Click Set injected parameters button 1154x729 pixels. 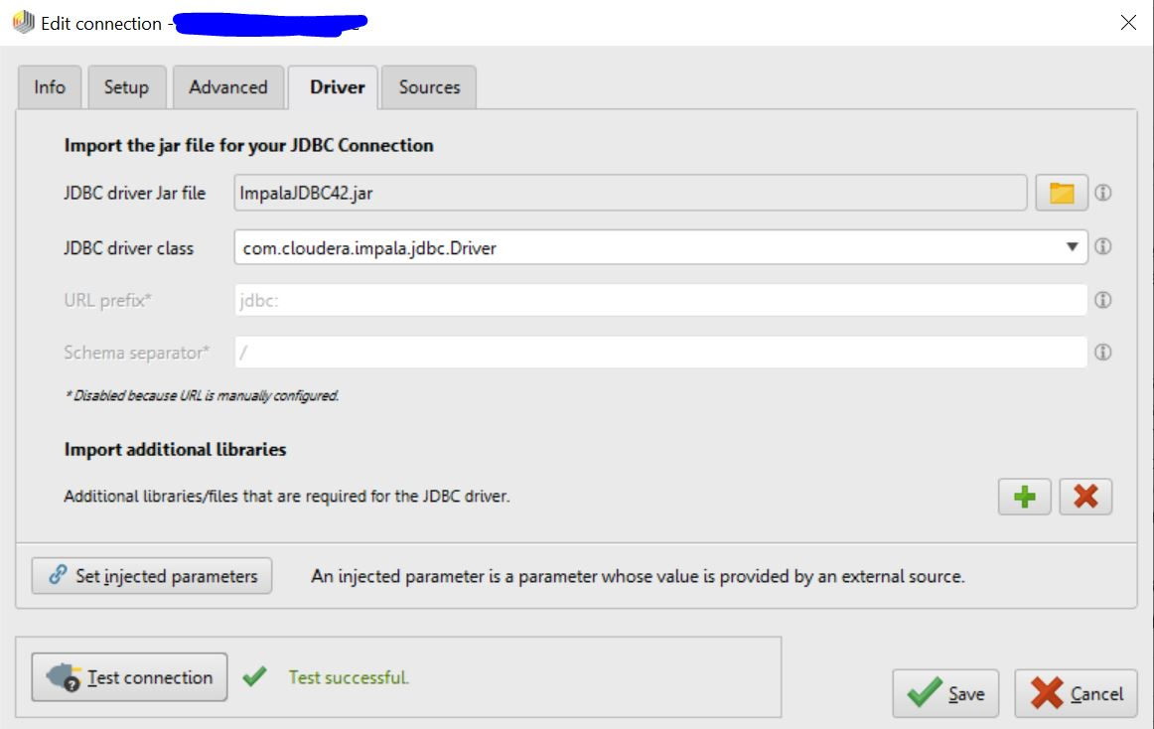pos(152,576)
